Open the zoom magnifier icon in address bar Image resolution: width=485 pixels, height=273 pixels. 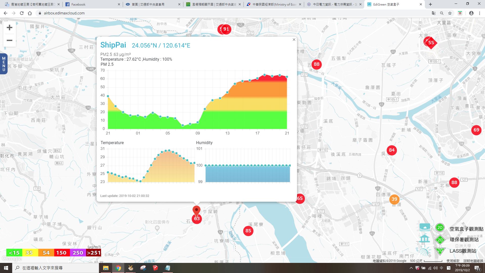coord(442,13)
